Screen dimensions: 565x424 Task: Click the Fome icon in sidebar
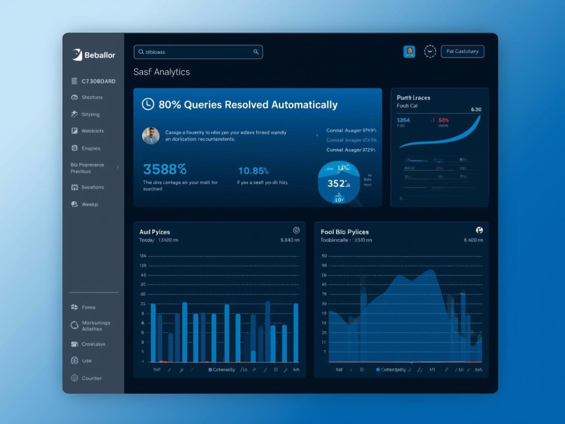coord(75,307)
